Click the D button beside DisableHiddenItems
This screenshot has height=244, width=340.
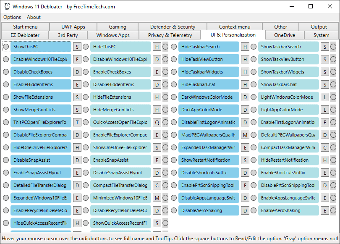pyautogui.click(x=157, y=84)
